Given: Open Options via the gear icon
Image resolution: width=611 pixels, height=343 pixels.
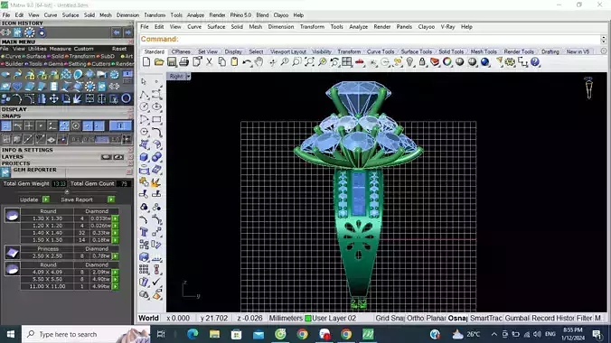Looking at the screenshot, I should [x=510, y=62].
